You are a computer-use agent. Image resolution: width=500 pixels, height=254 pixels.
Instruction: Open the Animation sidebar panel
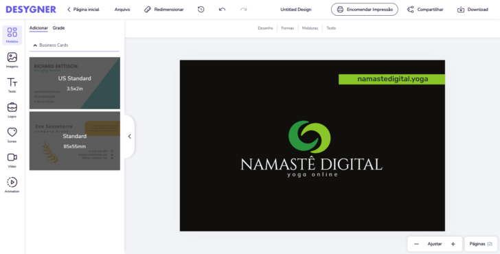12,185
